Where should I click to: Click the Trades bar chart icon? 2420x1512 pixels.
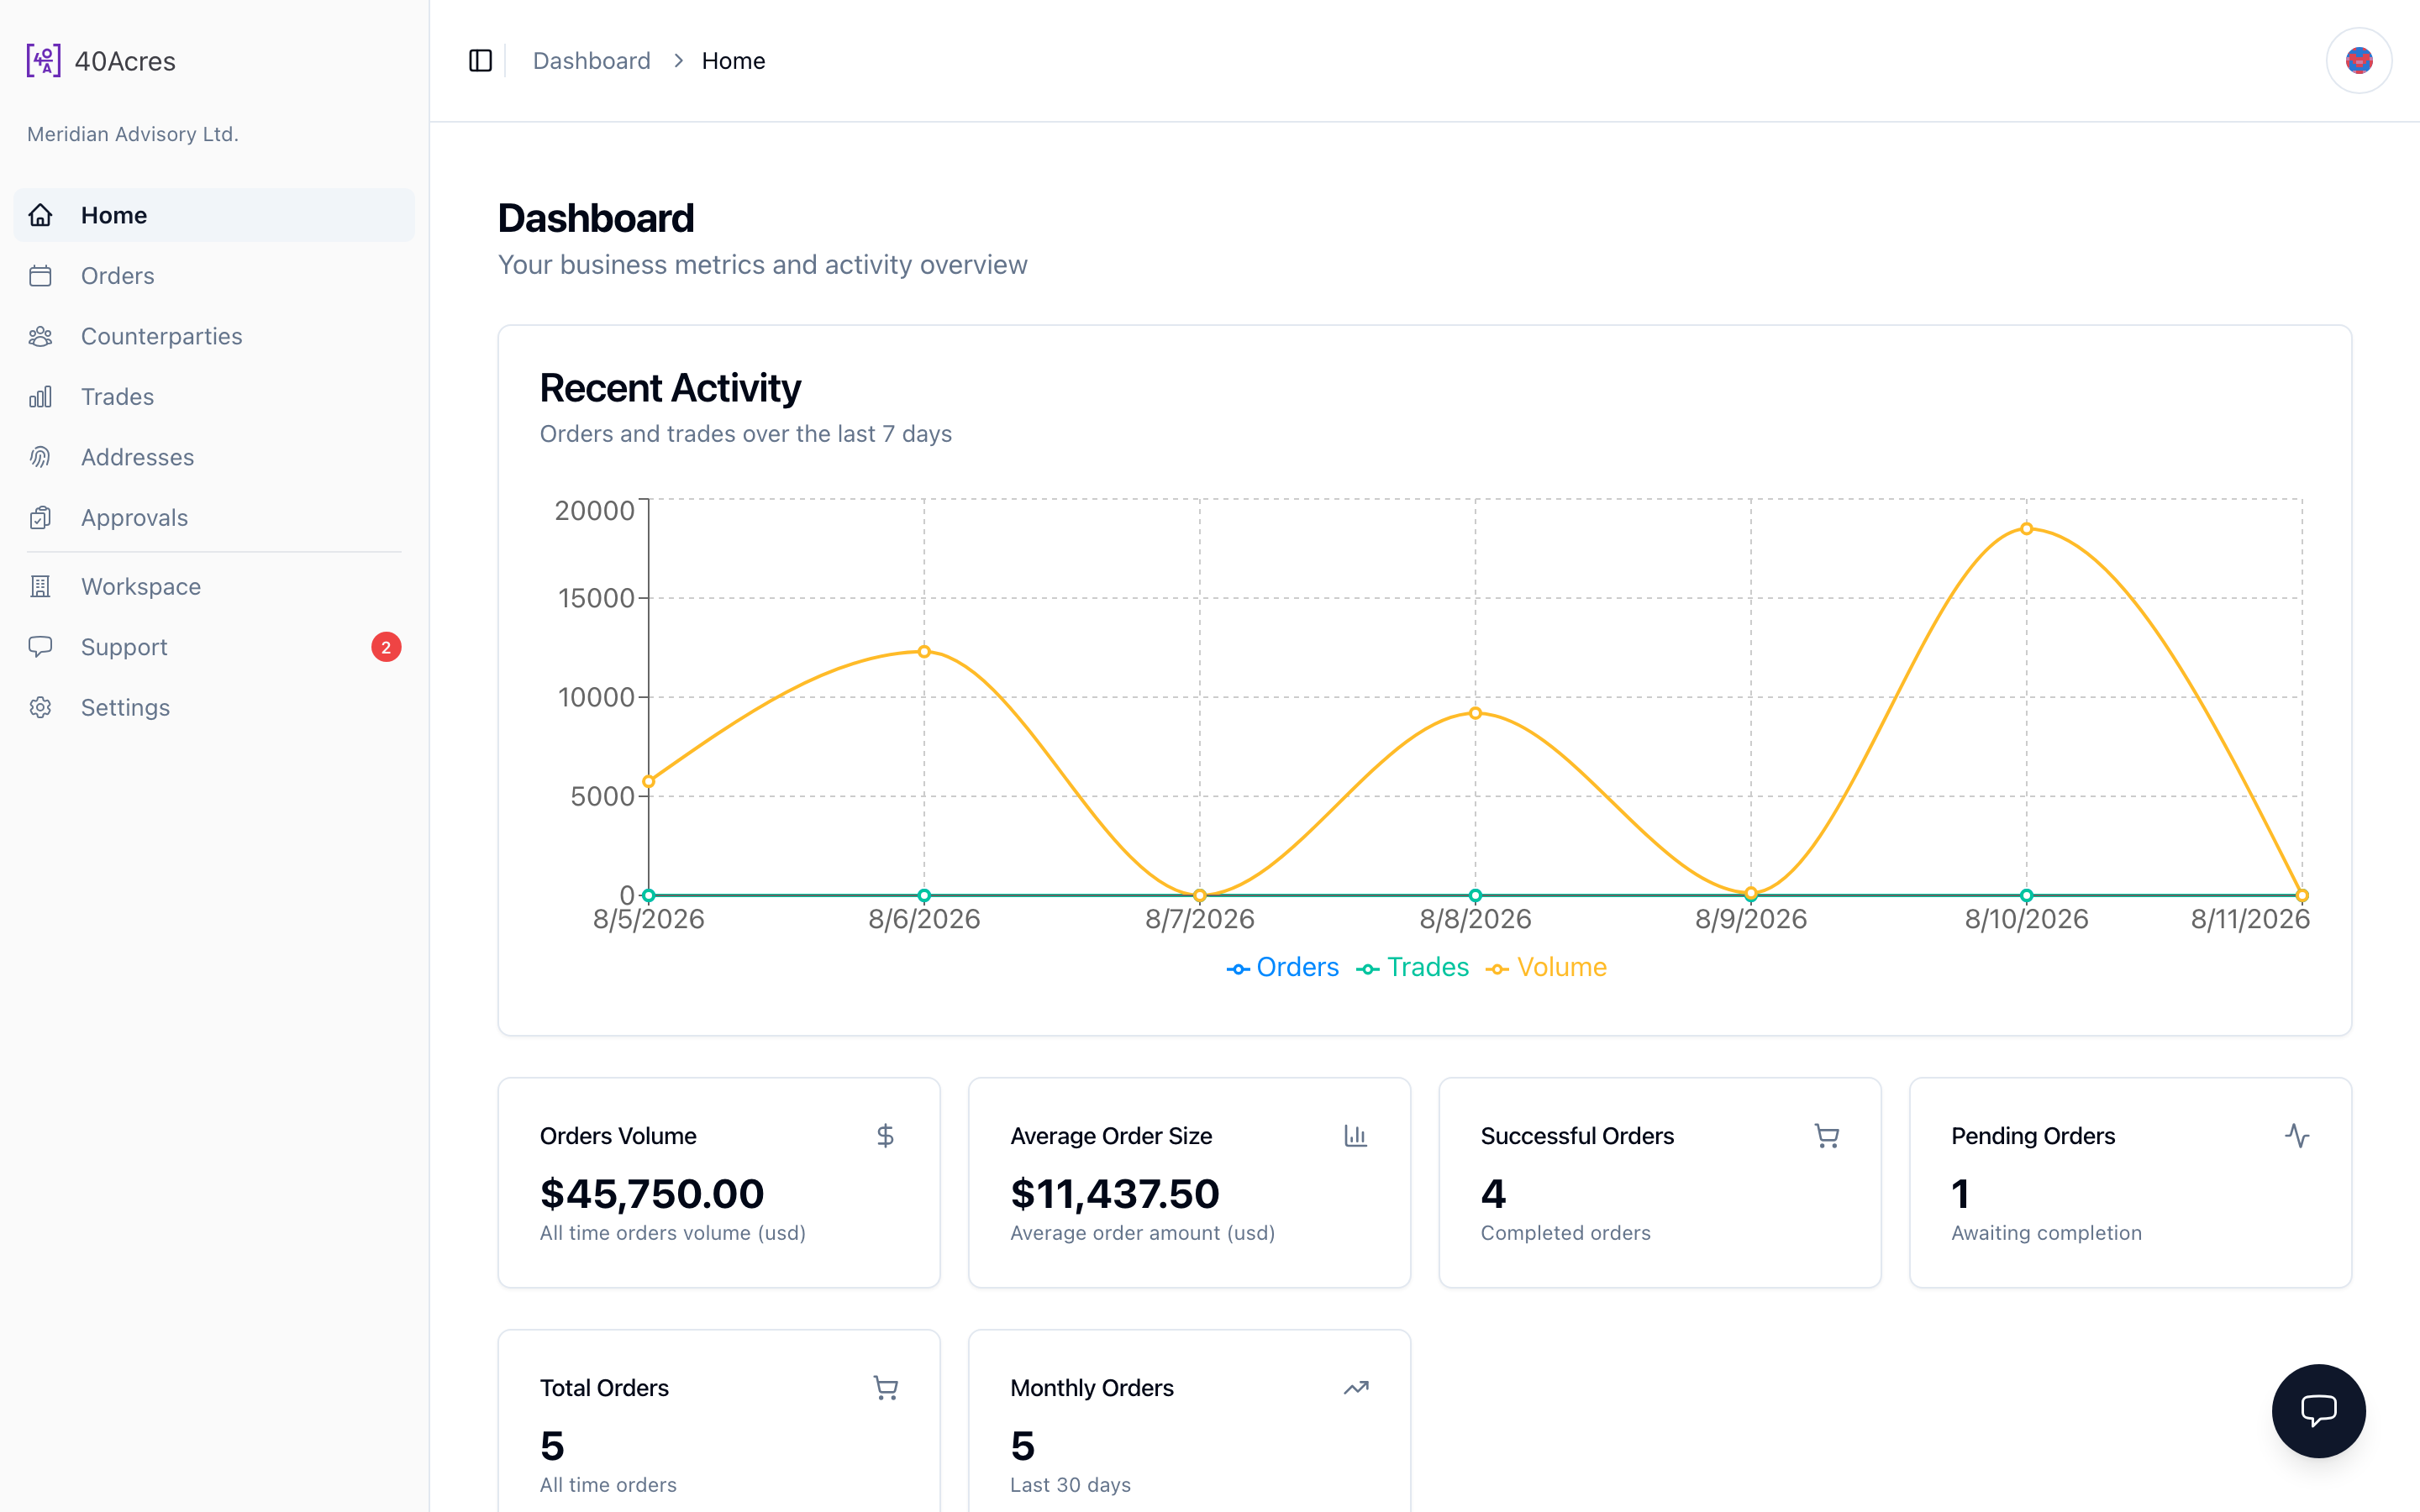pos(40,397)
